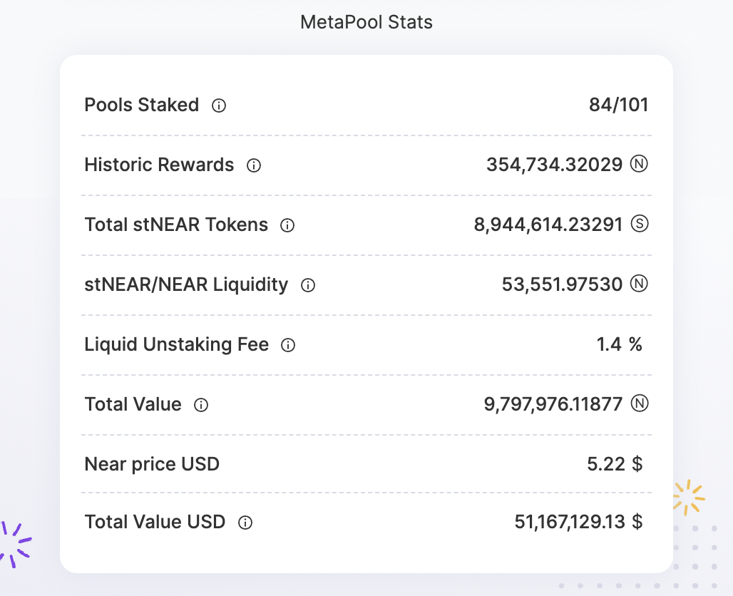Click info icon next to Total stNEAR Tokens

point(287,225)
